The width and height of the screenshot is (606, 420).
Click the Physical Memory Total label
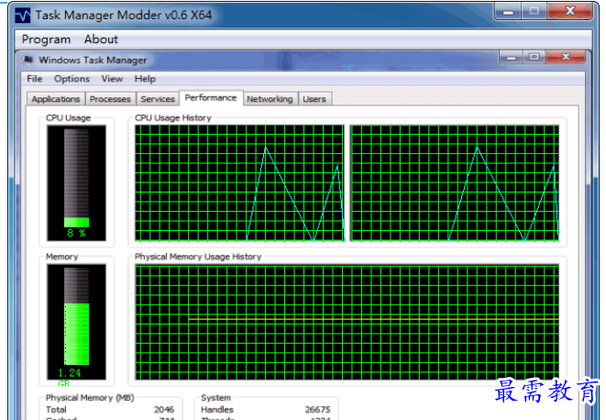56,410
